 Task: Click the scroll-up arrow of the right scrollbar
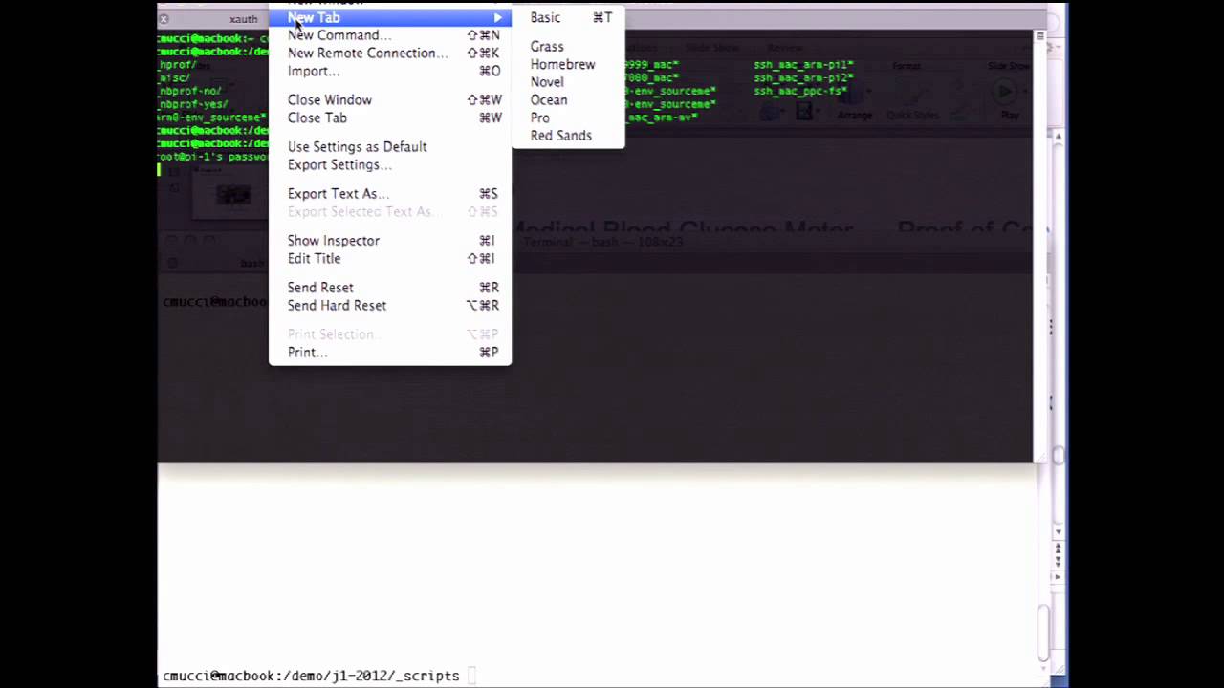[1058, 136]
